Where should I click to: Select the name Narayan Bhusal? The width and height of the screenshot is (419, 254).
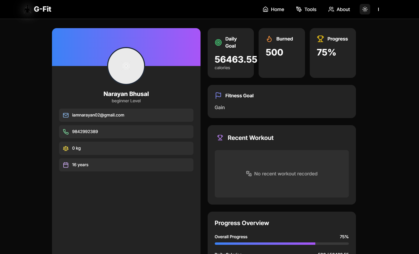[126, 94]
